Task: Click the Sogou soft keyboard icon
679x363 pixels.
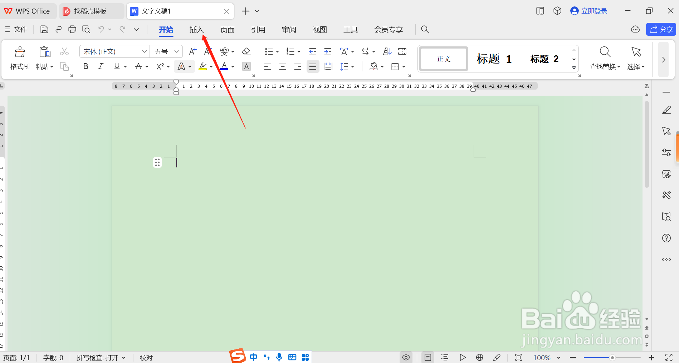Action: [292, 357]
